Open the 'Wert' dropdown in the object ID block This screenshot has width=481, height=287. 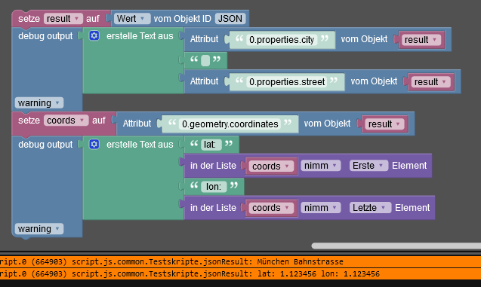tap(132, 19)
